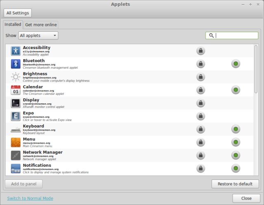Click the Bluetooth applet icon
This screenshot has width=264, height=205.
[x=16, y=64]
